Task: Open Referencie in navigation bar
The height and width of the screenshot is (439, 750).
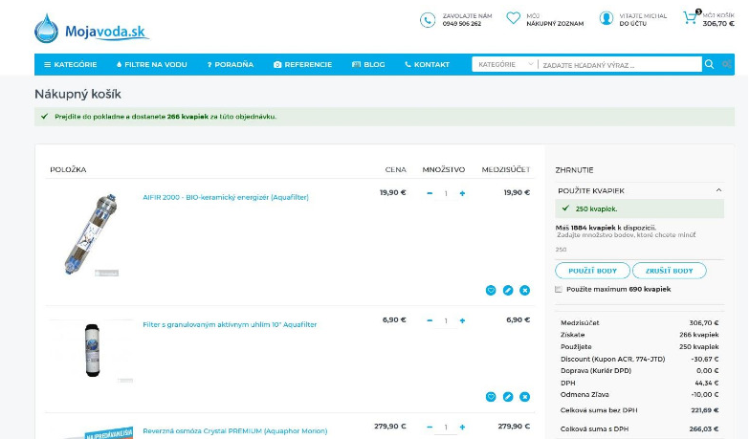Action: tap(302, 64)
